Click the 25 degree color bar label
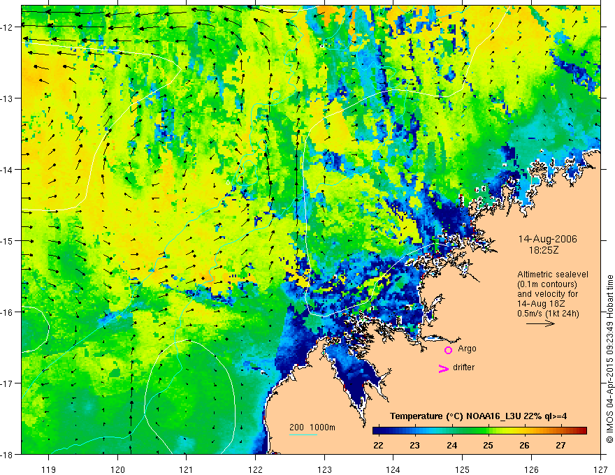Image resolution: width=615 pixels, height=475 pixels. (488, 445)
